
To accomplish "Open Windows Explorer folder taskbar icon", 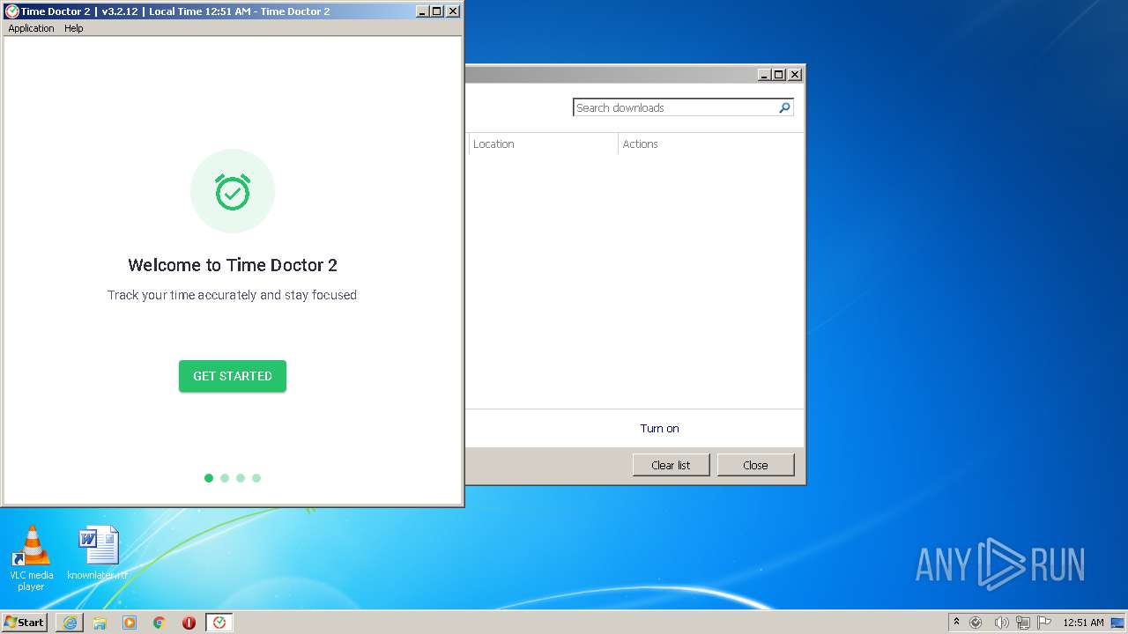I will click(100, 623).
